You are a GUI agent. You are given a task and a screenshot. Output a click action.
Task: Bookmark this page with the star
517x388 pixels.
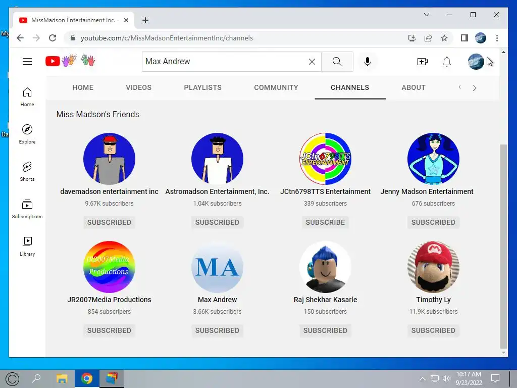pyautogui.click(x=444, y=38)
